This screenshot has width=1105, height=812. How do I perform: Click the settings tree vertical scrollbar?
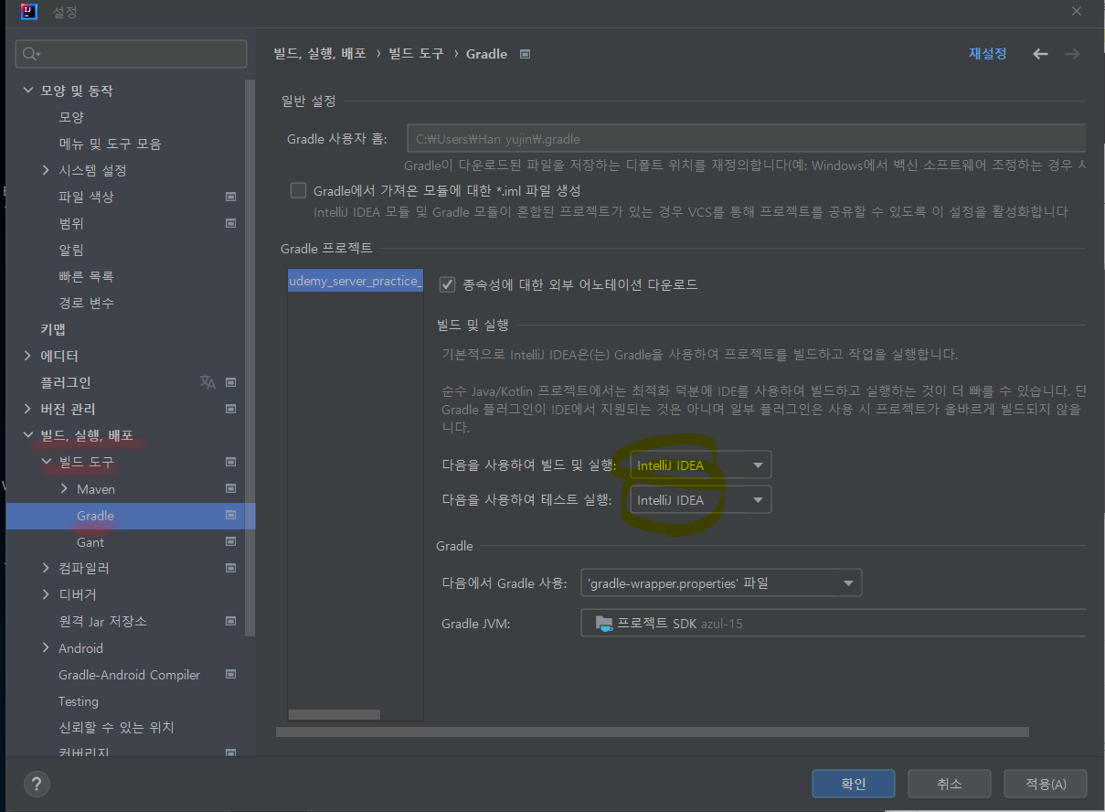coord(250,357)
